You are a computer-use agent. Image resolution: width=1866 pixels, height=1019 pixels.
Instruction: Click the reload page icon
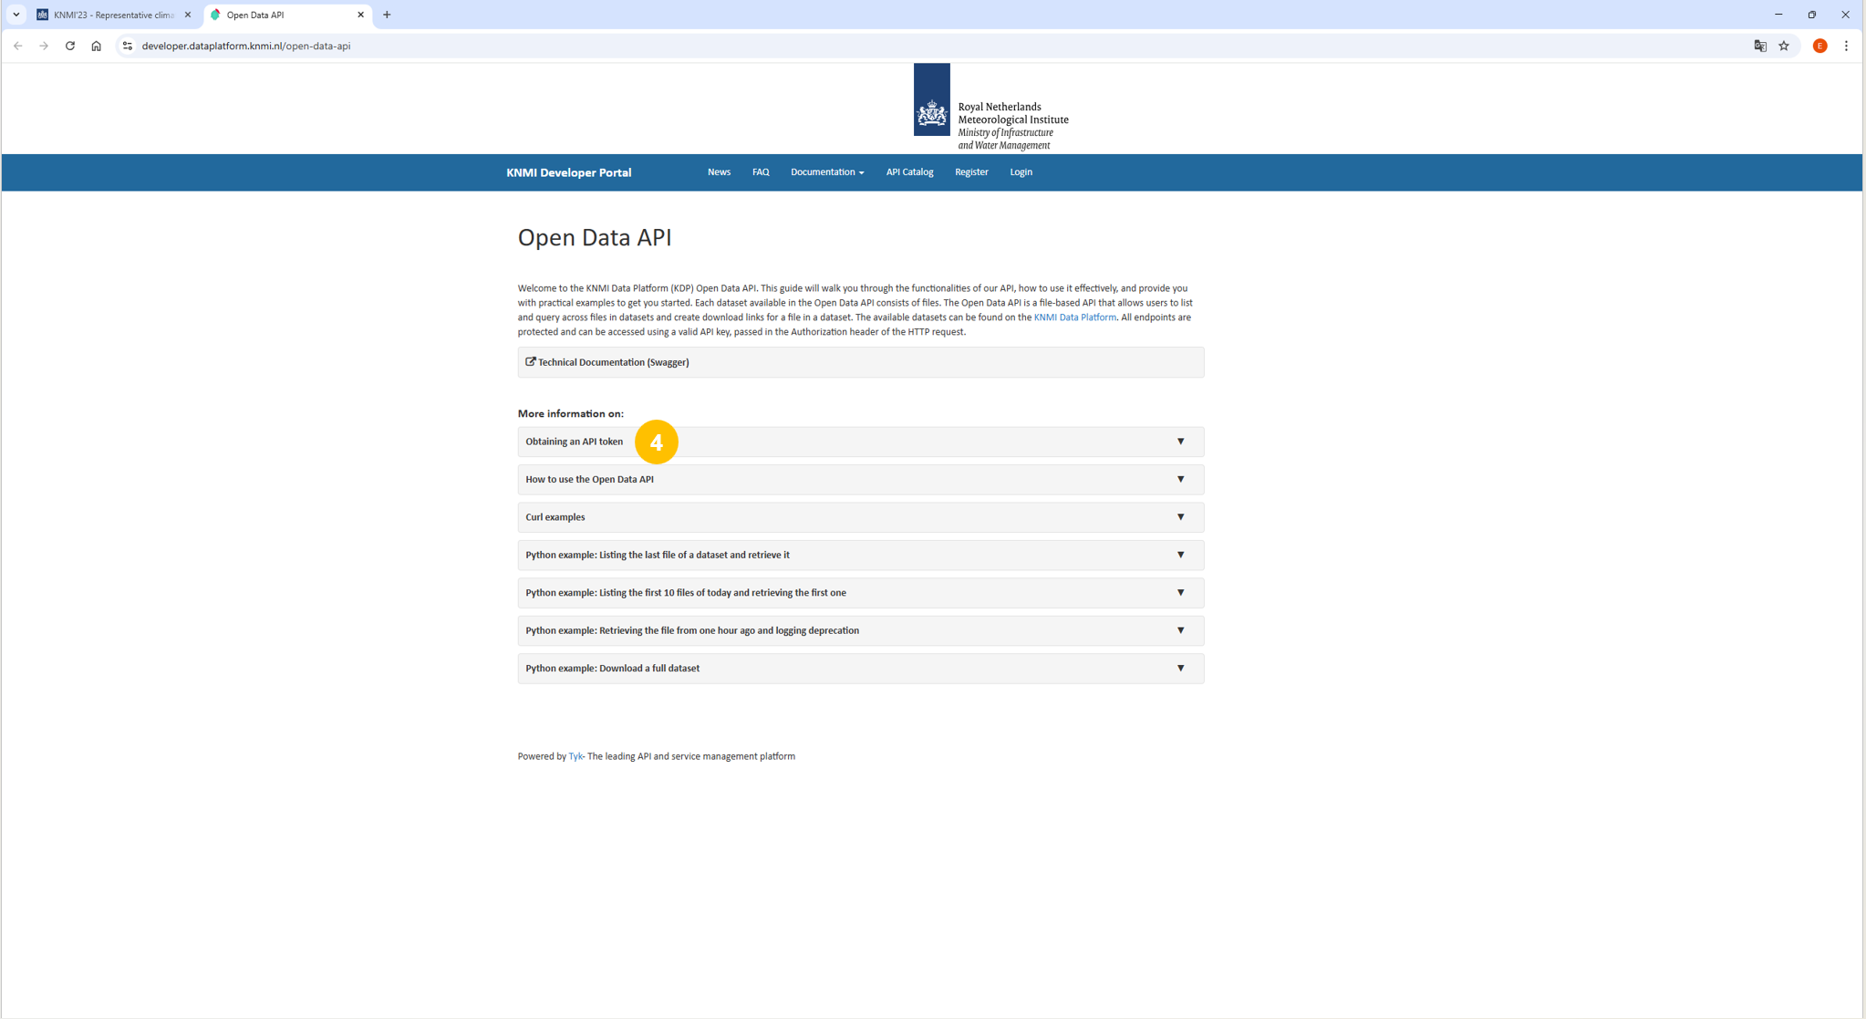[70, 45]
